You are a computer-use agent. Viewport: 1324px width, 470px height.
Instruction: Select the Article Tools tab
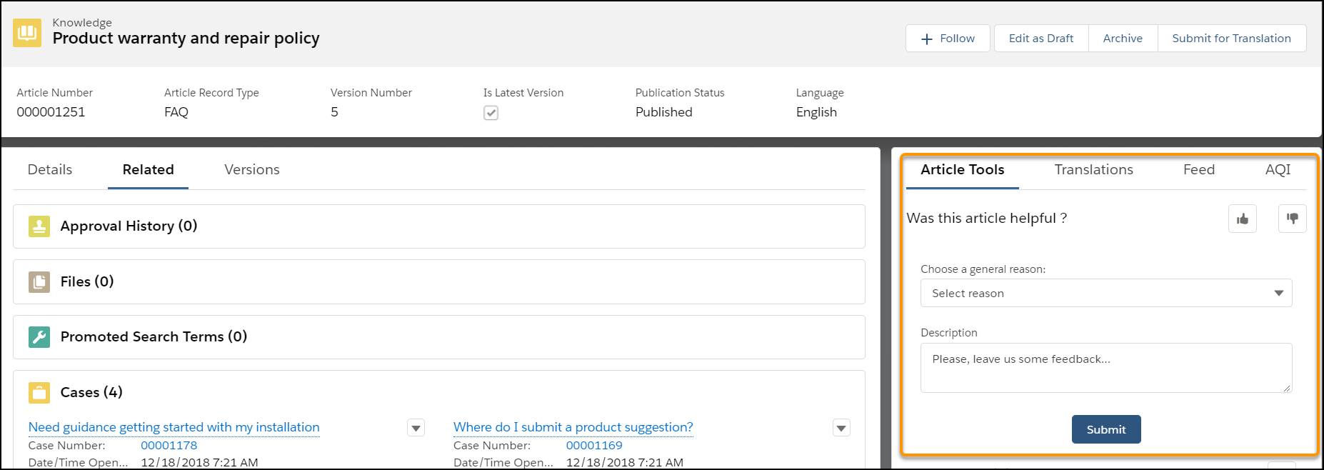tap(962, 170)
